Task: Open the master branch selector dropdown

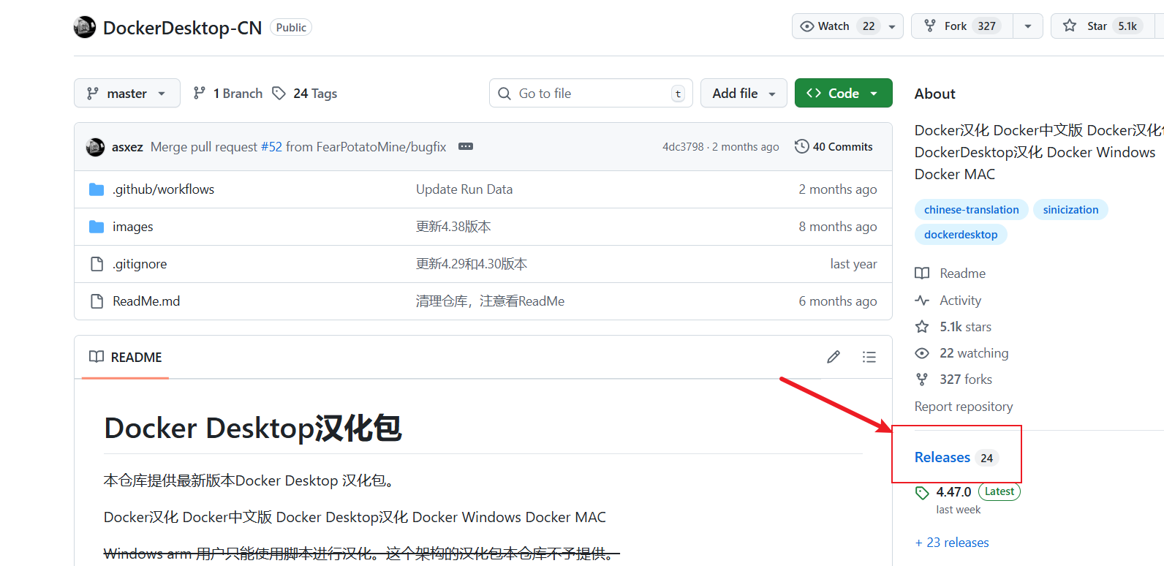Action: coord(127,93)
